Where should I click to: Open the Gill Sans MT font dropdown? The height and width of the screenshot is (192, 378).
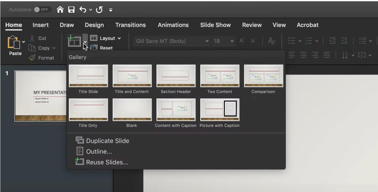pyautogui.click(x=207, y=41)
